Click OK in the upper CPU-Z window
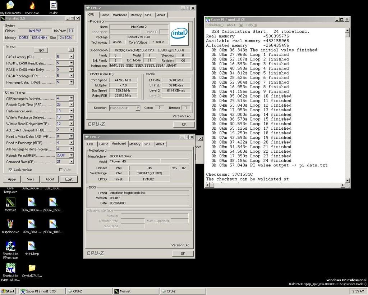Image resolution: width=368 pixels, height=295 pixels. click(184, 124)
